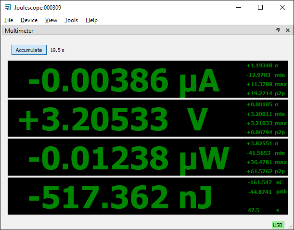The image size is (294, 230).
Task: Maximize the Joulescope window
Action: (260, 8)
